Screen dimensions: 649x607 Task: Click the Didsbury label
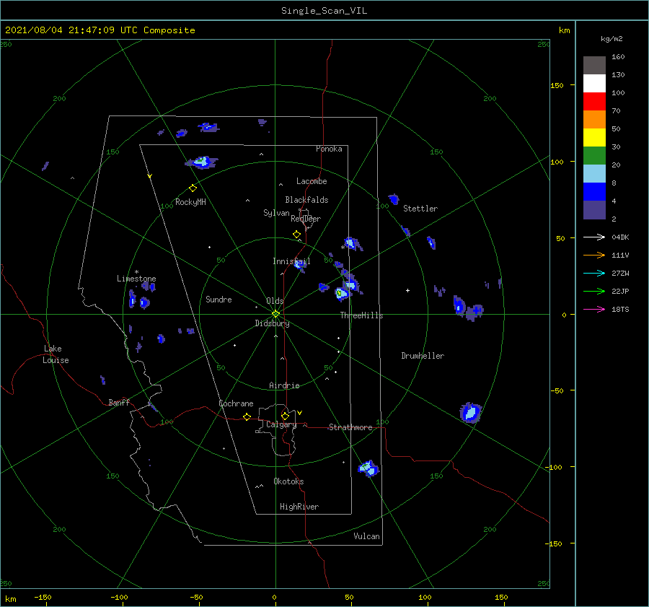tap(273, 323)
